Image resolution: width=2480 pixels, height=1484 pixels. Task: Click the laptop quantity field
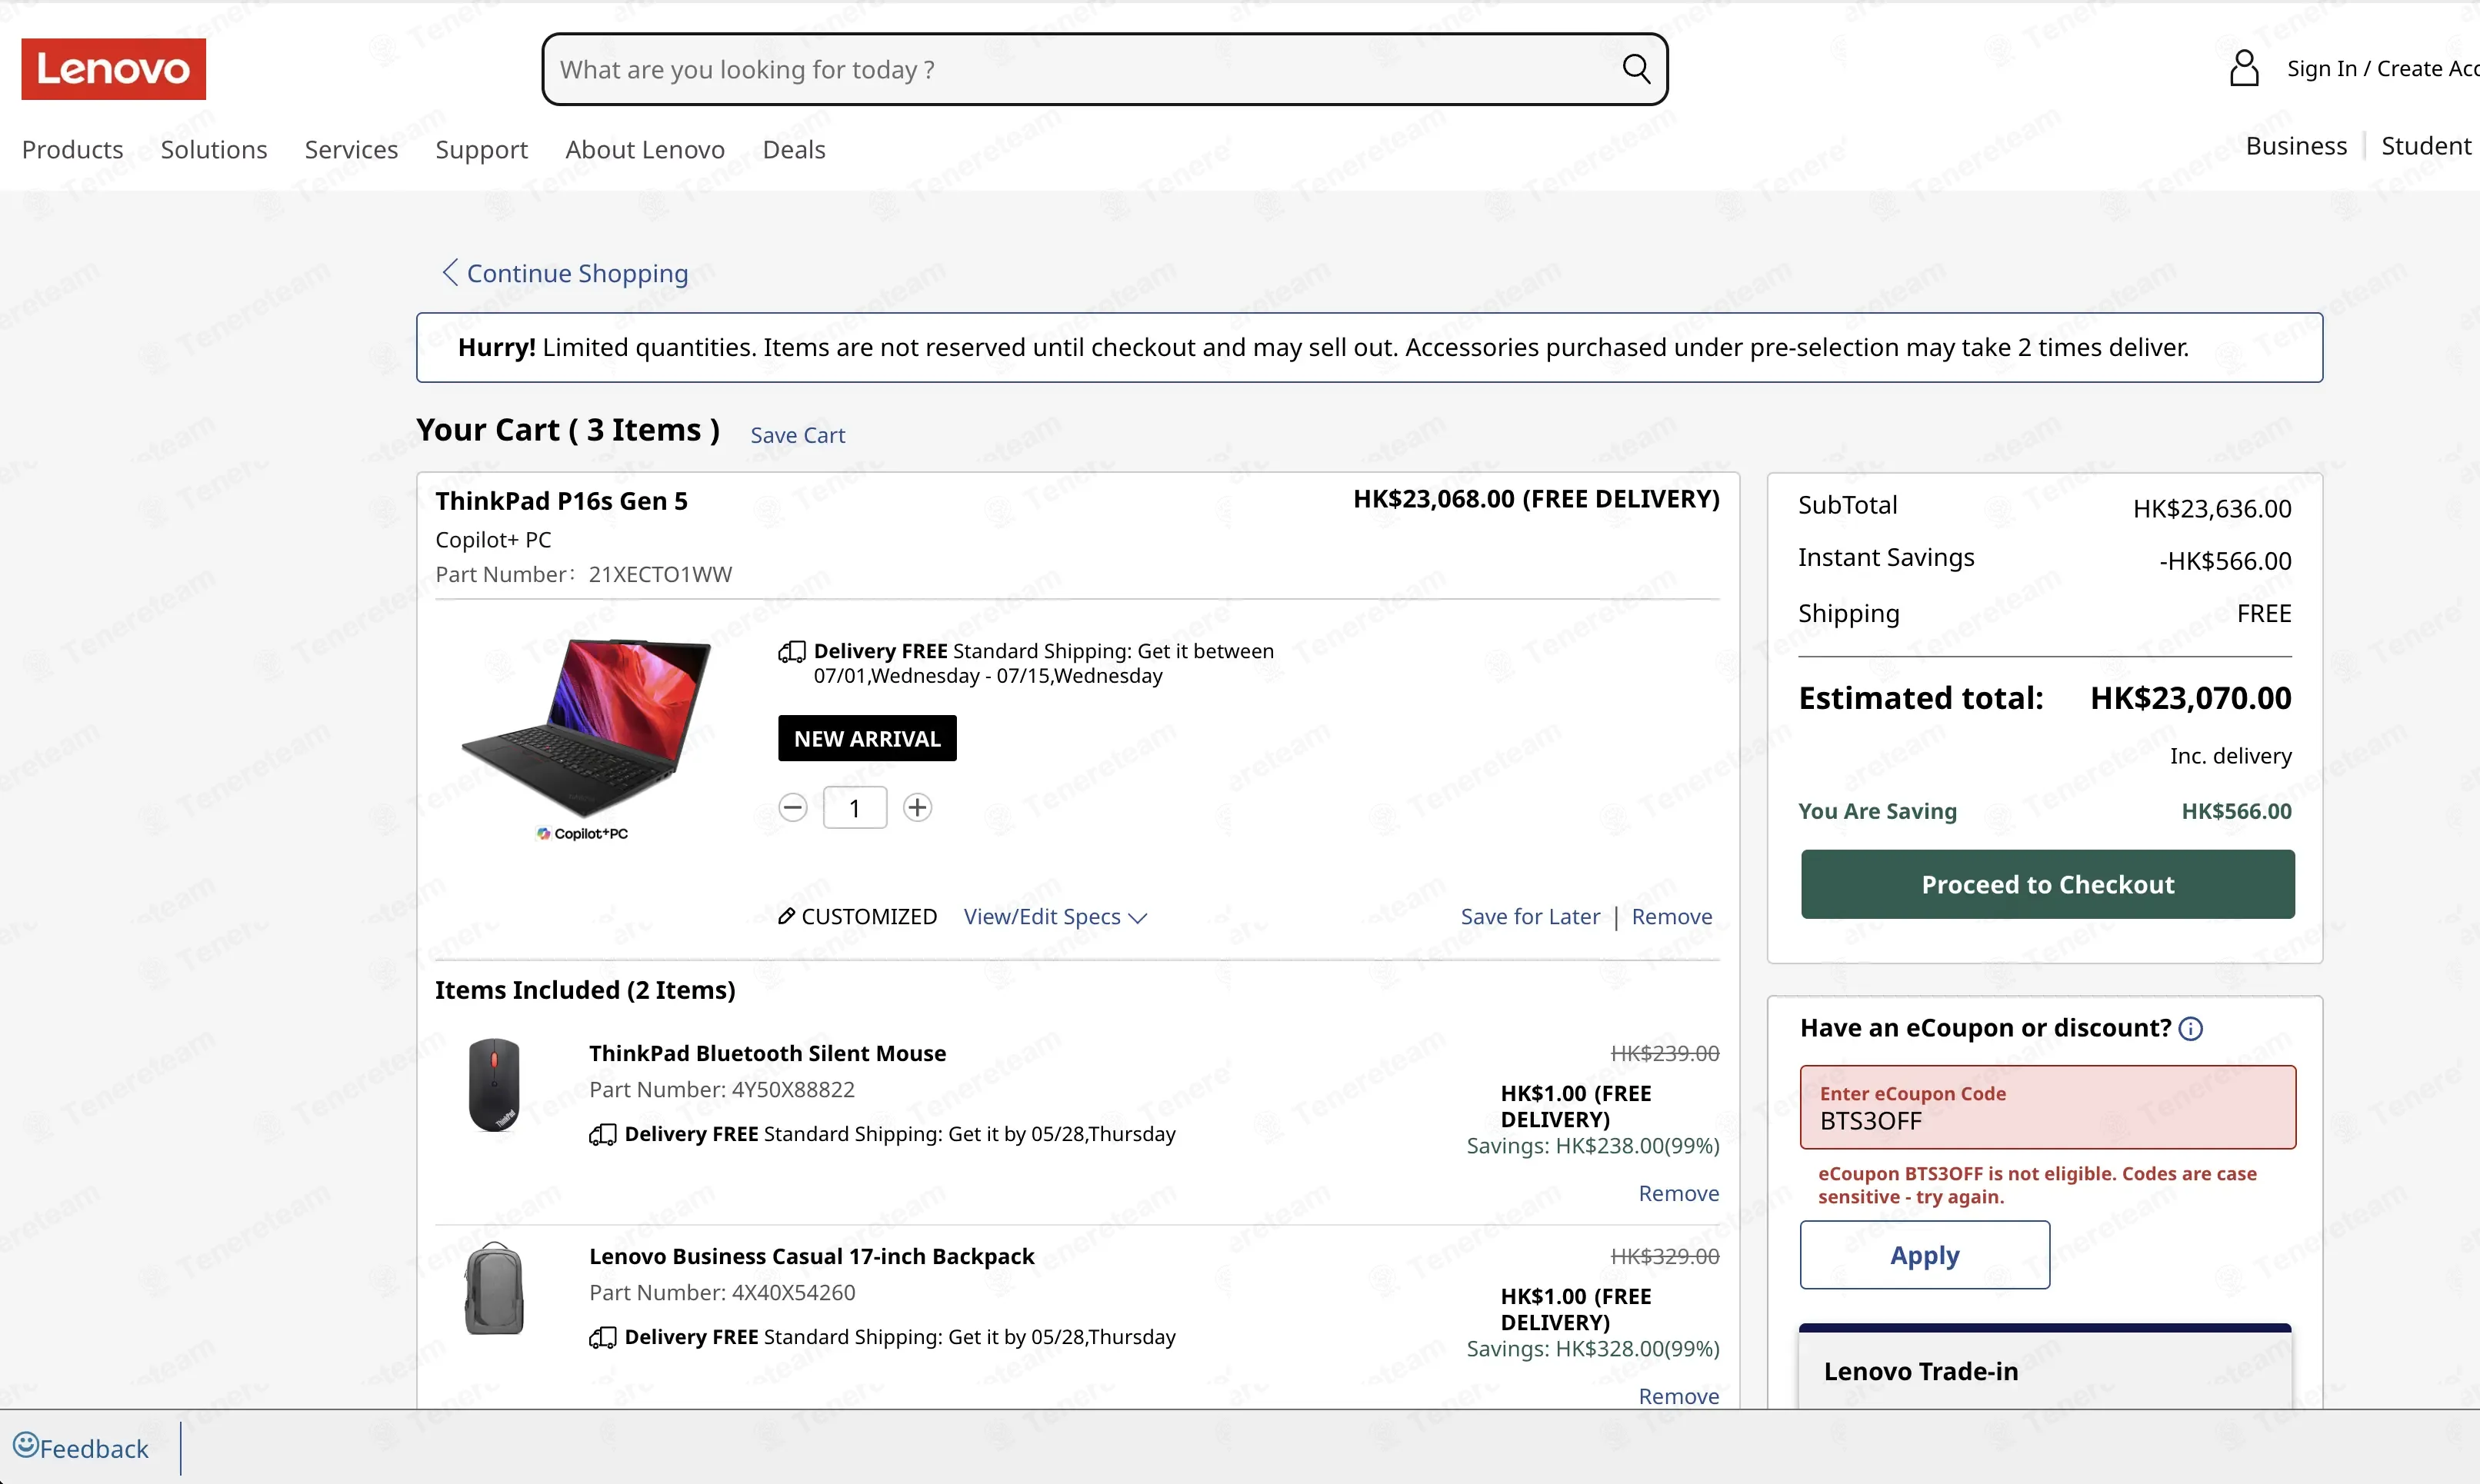click(855, 808)
